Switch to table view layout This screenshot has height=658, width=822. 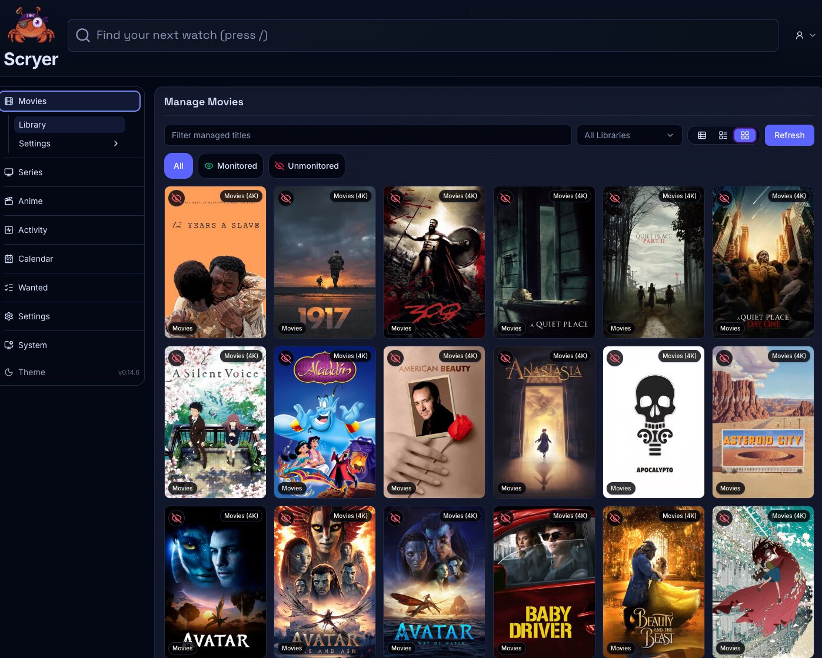point(702,135)
